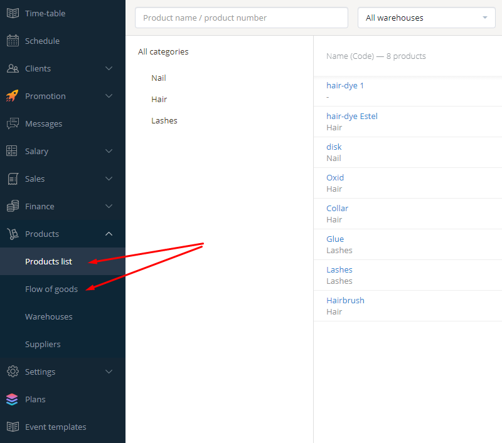Expand the Salary submenu arrow
The image size is (502, 443).
pos(109,151)
